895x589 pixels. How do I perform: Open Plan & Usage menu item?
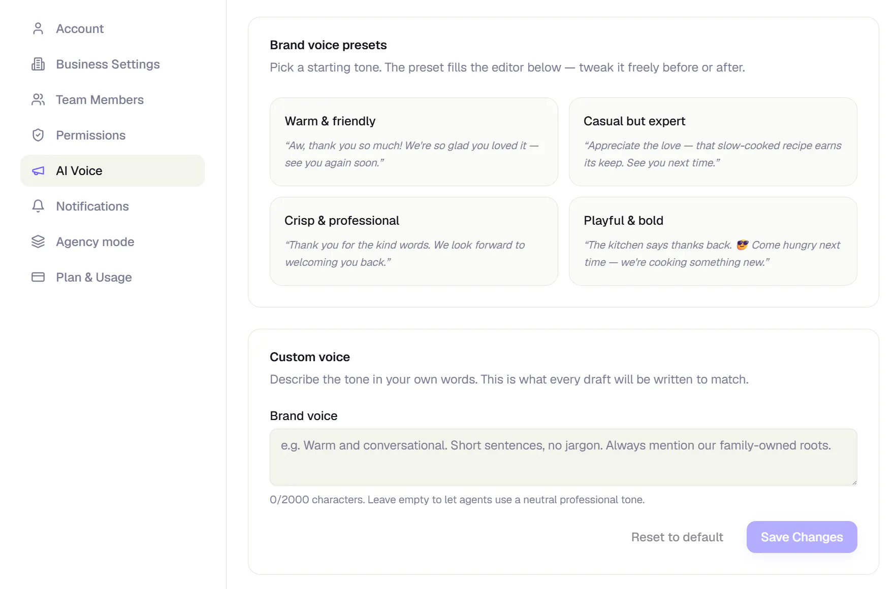(x=112, y=277)
